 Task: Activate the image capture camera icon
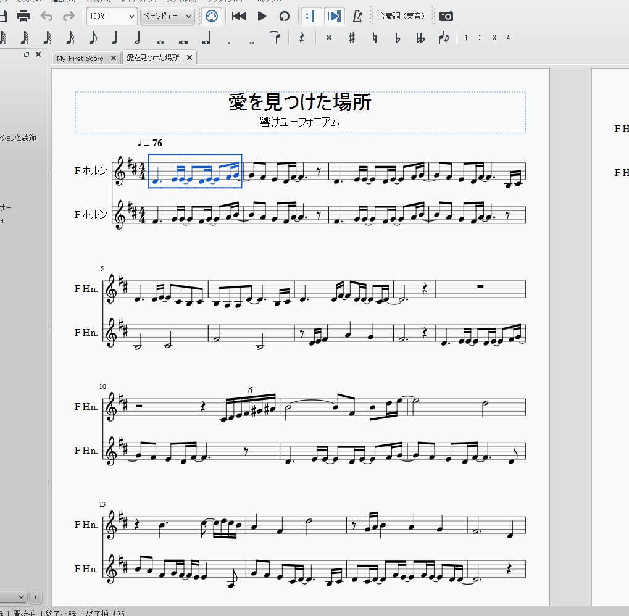pos(446,16)
